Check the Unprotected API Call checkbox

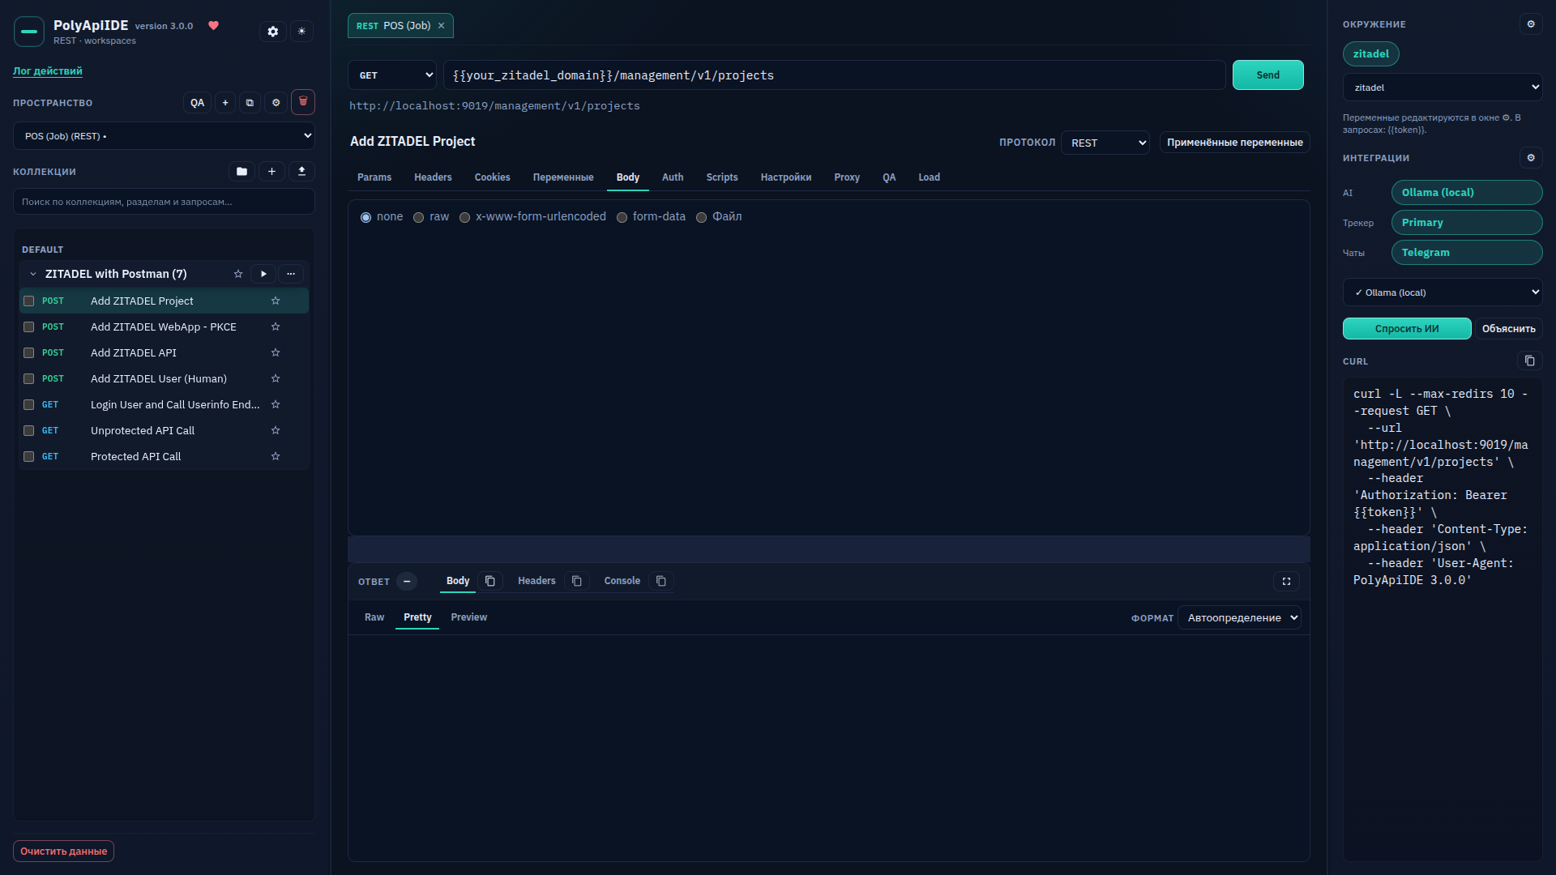tap(28, 430)
